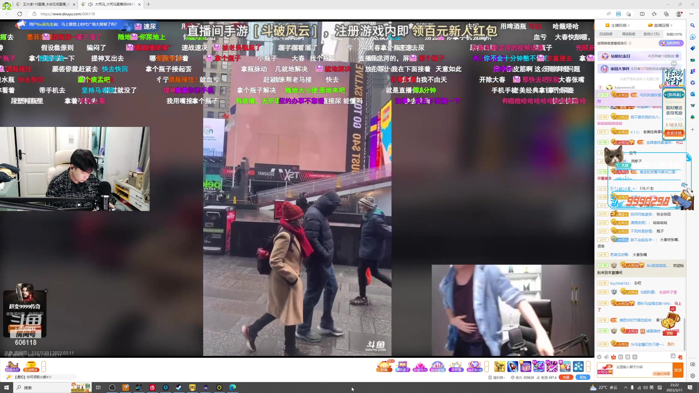Open NetEase Cloud Music taskbar icon
The image size is (699, 393).
point(152,387)
